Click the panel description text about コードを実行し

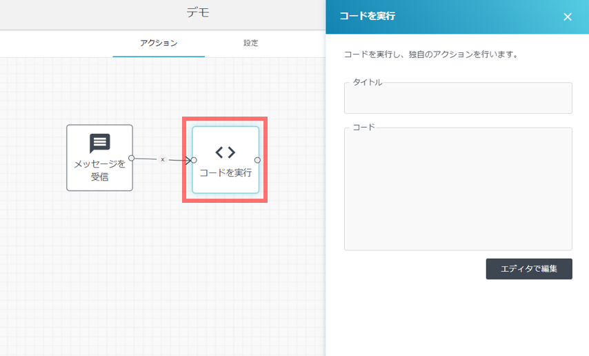430,54
